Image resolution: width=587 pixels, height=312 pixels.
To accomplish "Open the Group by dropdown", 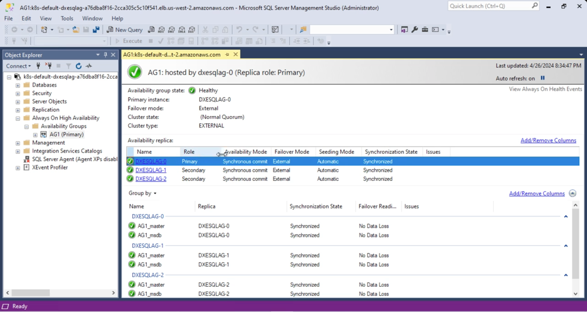I will (143, 193).
